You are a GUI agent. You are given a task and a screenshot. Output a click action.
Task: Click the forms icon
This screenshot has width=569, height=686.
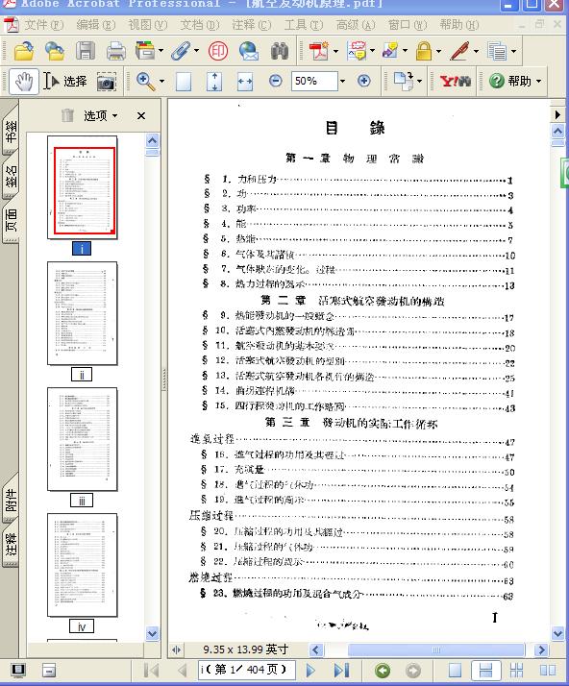497,51
